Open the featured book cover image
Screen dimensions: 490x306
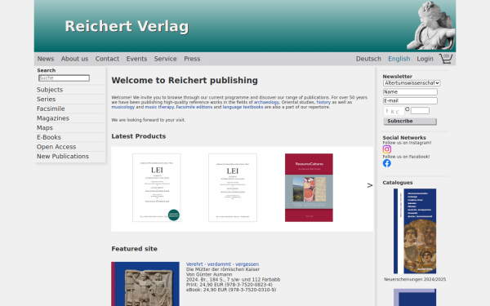tap(145, 284)
